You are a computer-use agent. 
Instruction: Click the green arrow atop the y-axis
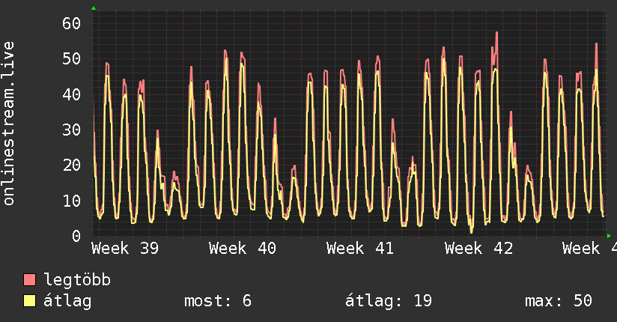coord(94,8)
